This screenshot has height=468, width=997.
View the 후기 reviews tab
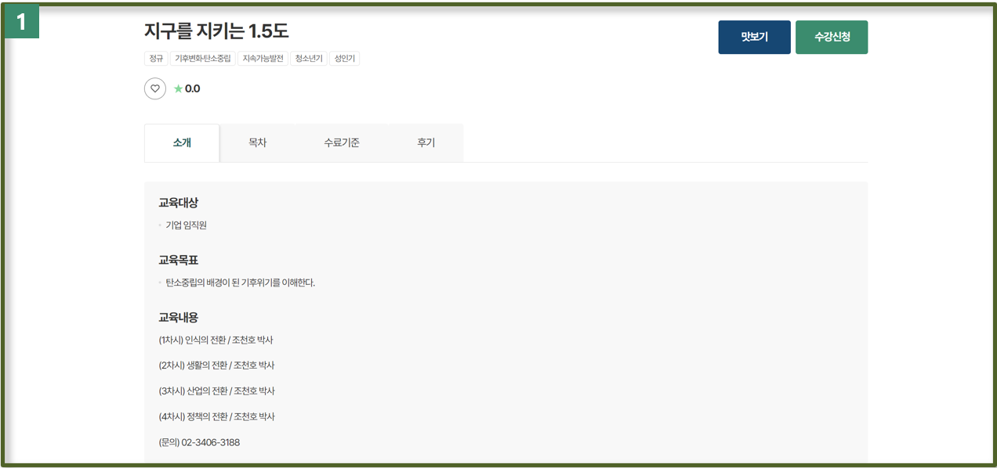(426, 142)
